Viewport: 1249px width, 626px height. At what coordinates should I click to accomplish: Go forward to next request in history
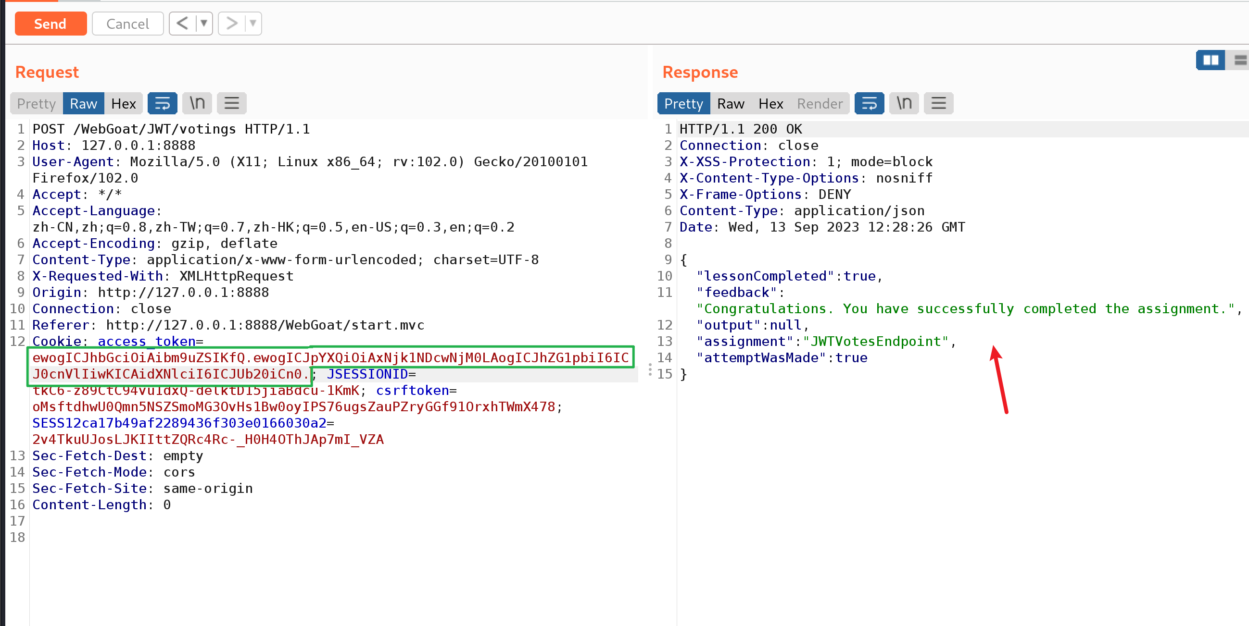pyautogui.click(x=232, y=23)
